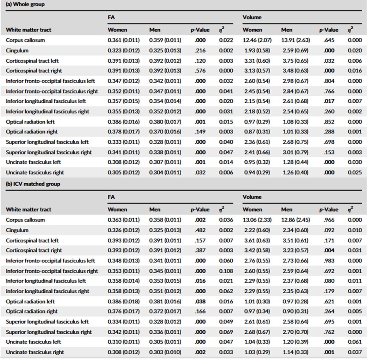Select "Inferior longitudinal fasciculus right" in ICV matched table
Screen dimensions: 367x359
coord(47,291)
